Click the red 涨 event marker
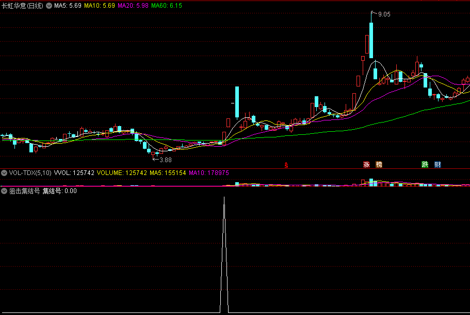Screen dimensions: 470x315 coord(366,164)
